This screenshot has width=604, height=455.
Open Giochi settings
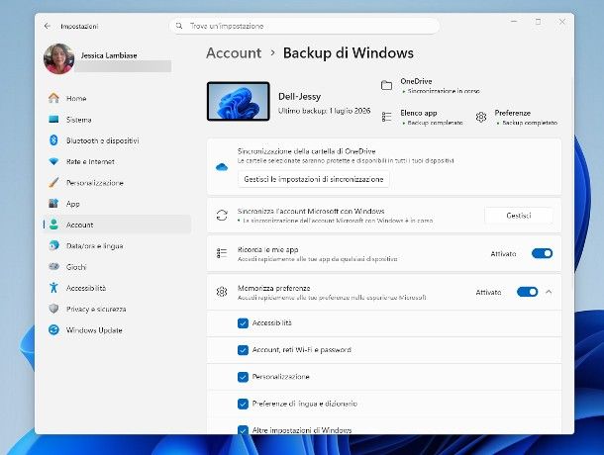coord(118,266)
